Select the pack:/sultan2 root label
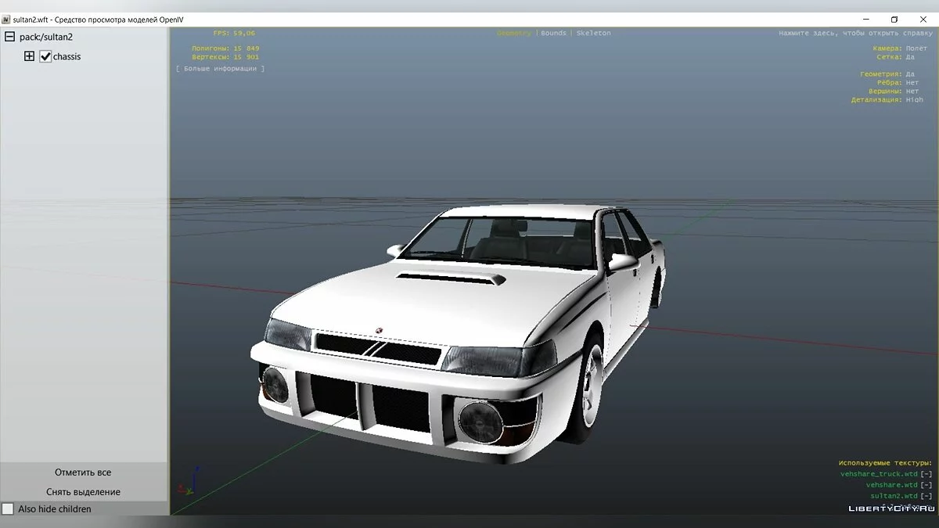Screen dimensions: 939x528 point(46,37)
